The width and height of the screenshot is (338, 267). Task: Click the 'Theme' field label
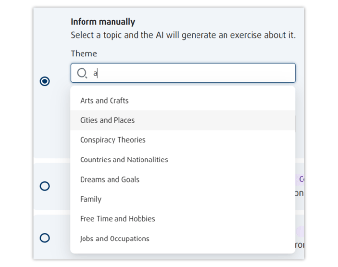(84, 53)
